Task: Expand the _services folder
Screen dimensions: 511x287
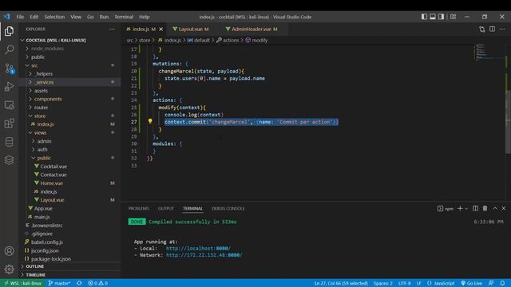Action: point(69,82)
